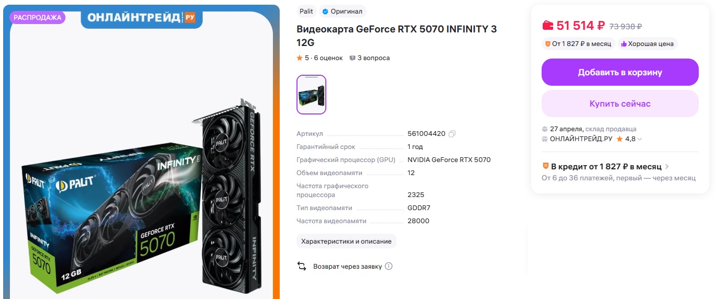The image size is (715, 299).
Task: Click the return arrows icon
Action: (302, 266)
